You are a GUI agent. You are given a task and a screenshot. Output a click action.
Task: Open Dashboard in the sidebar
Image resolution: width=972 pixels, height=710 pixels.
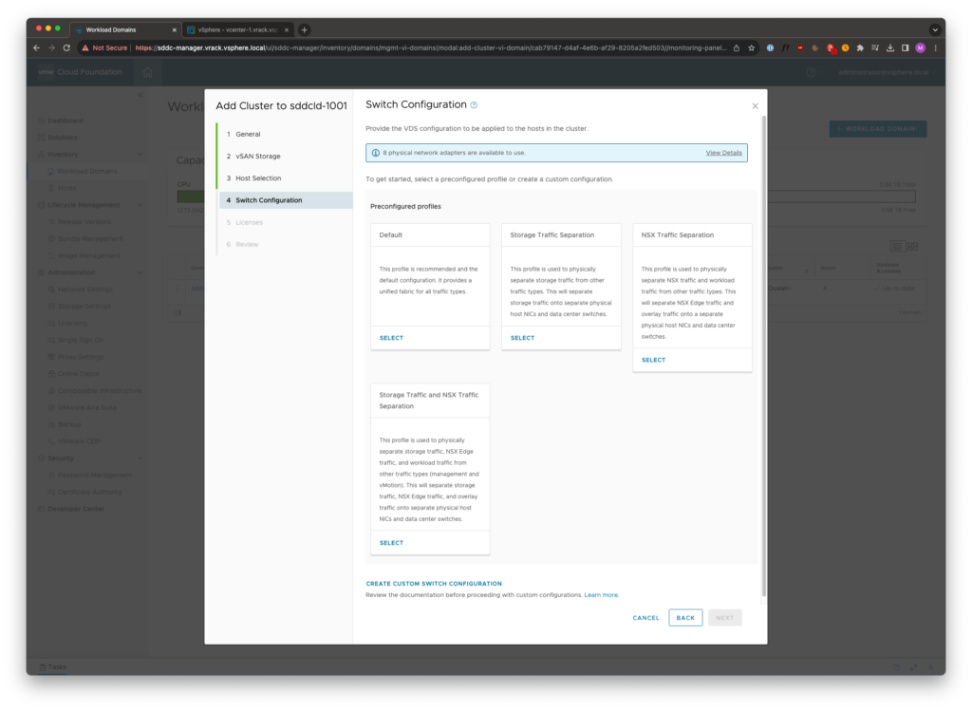pyautogui.click(x=65, y=121)
